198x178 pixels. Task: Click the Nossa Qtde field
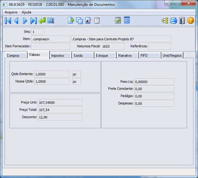(52, 82)
